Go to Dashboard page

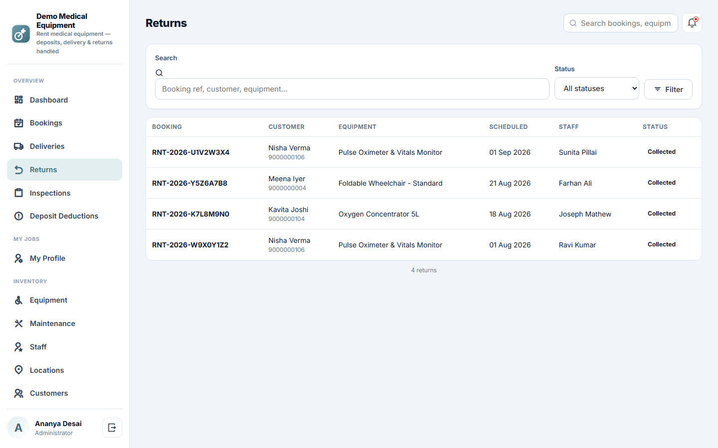tap(65, 100)
